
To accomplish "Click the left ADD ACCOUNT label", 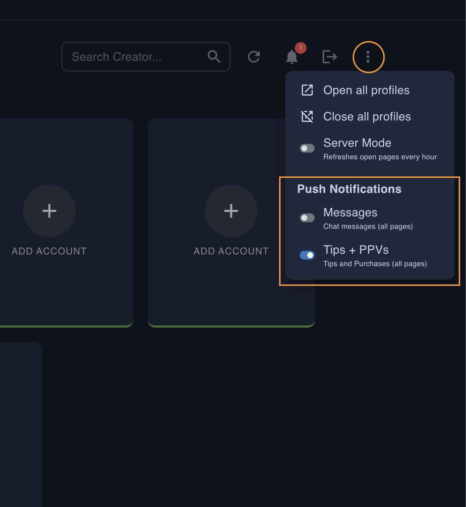I will (49, 251).
